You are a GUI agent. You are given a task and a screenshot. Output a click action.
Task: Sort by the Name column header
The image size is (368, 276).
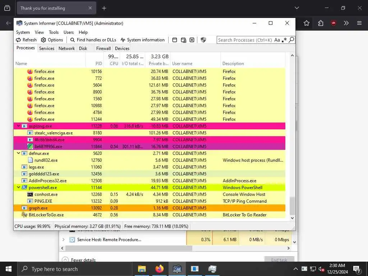coord(50,63)
